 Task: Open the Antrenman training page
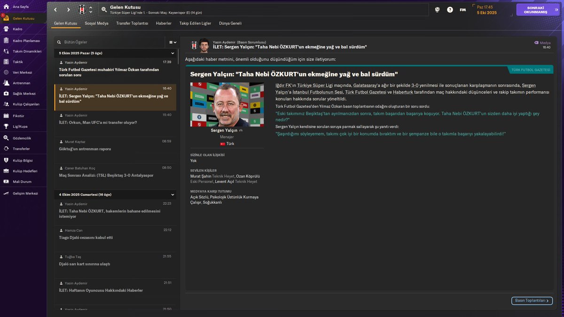tap(23, 83)
